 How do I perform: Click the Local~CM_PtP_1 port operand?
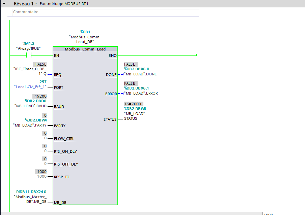[x=30, y=87]
